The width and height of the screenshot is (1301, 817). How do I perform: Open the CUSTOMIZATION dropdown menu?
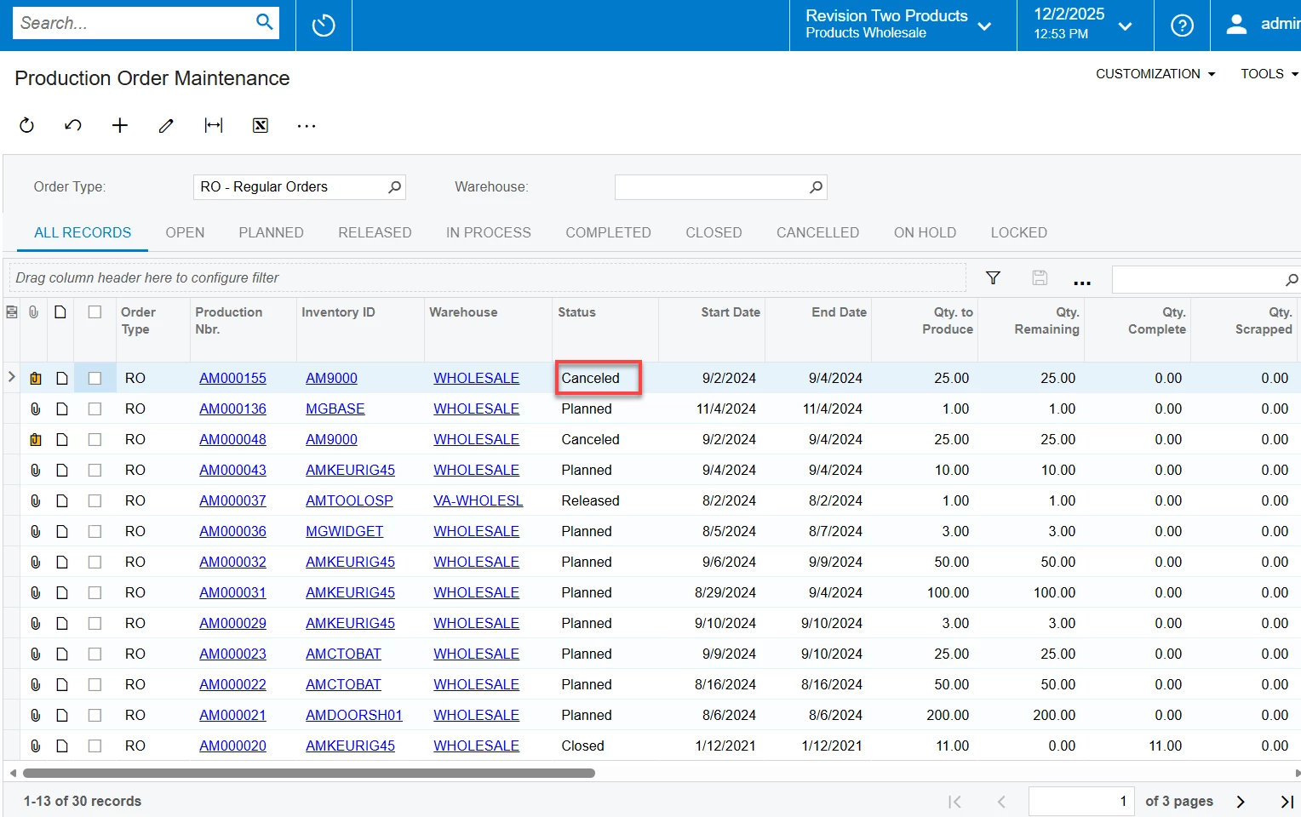[x=1155, y=74]
